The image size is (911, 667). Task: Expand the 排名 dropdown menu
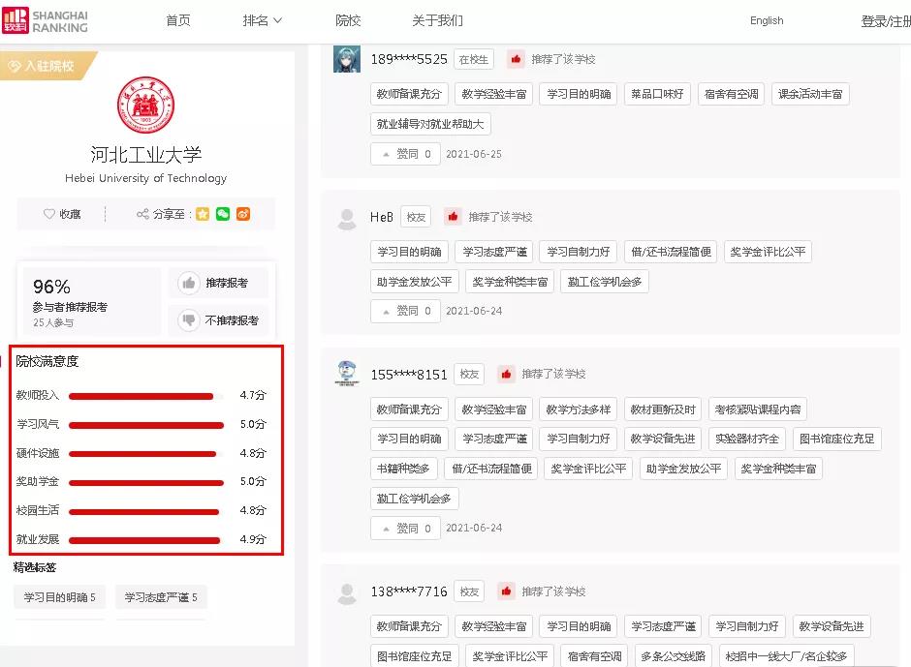click(x=262, y=20)
